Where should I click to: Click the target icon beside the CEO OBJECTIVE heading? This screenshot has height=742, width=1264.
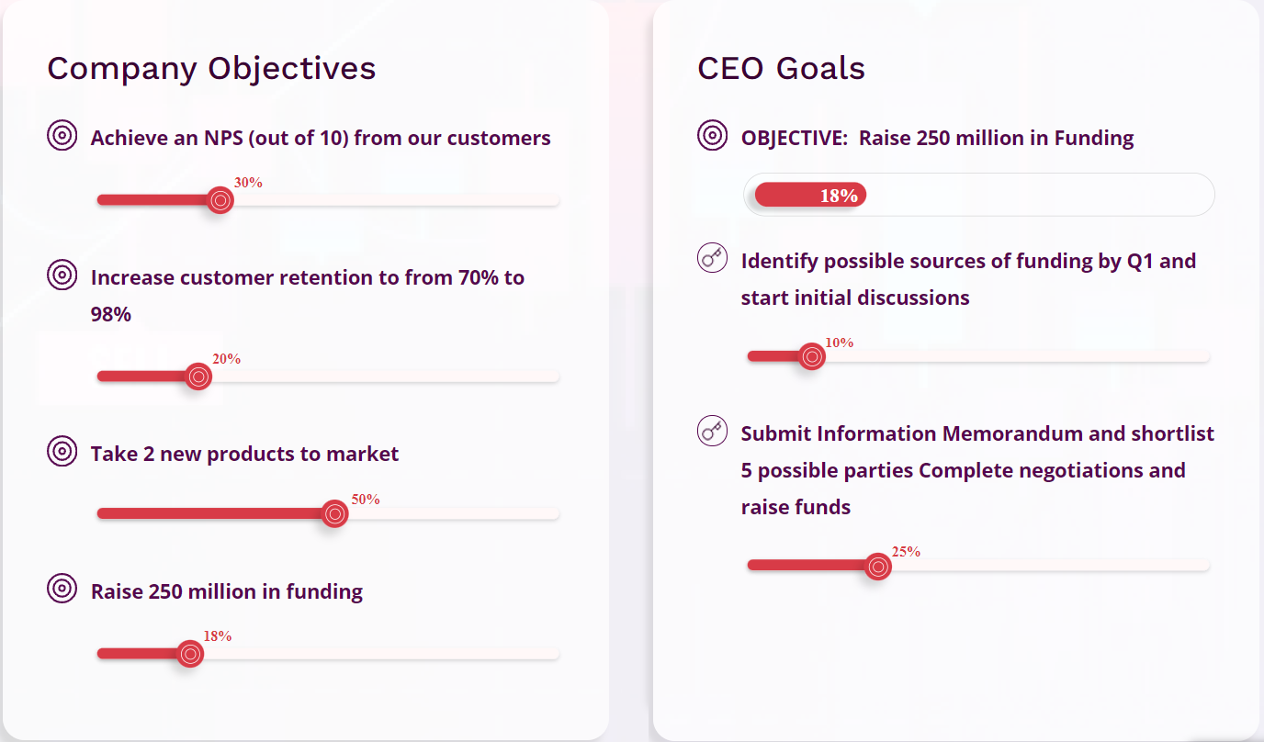(713, 136)
